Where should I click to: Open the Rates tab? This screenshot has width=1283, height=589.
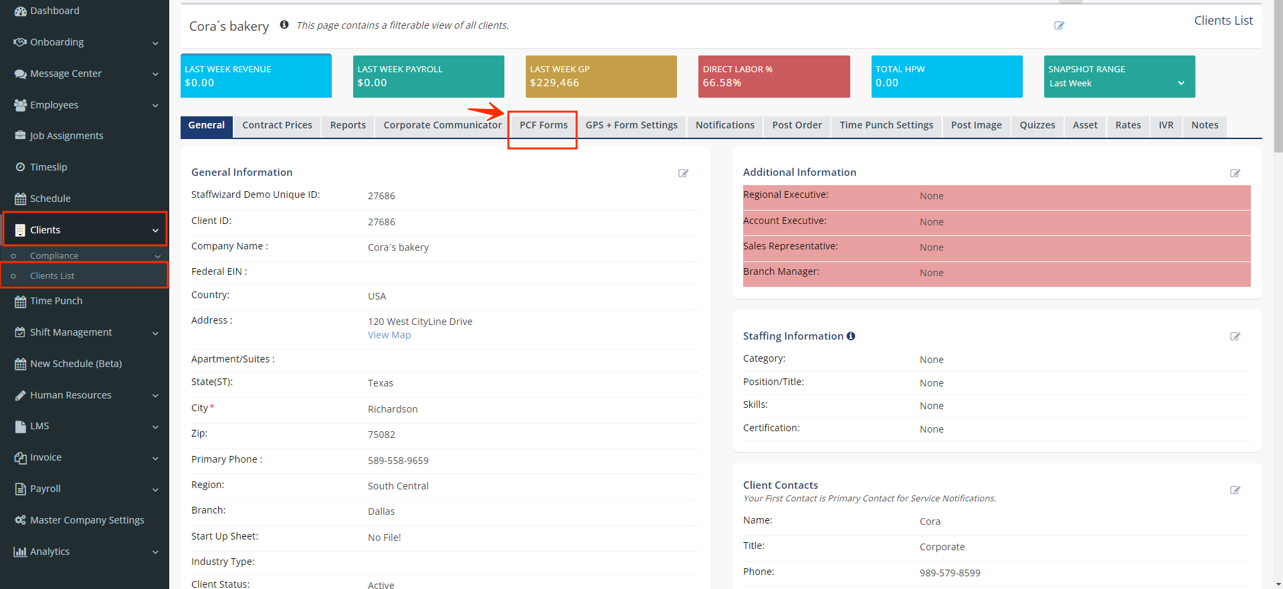[1128, 126]
